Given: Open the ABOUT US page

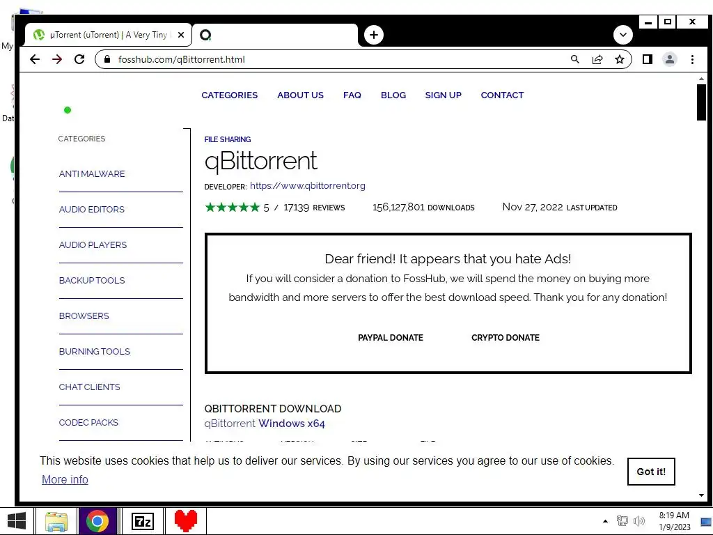Looking at the screenshot, I should (301, 95).
